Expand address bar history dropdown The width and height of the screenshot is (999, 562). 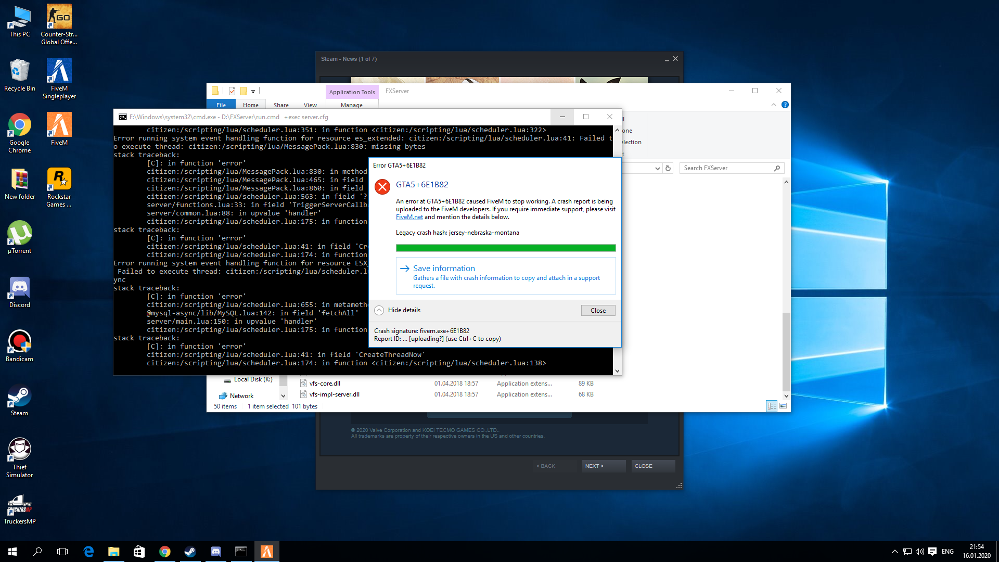(x=657, y=168)
